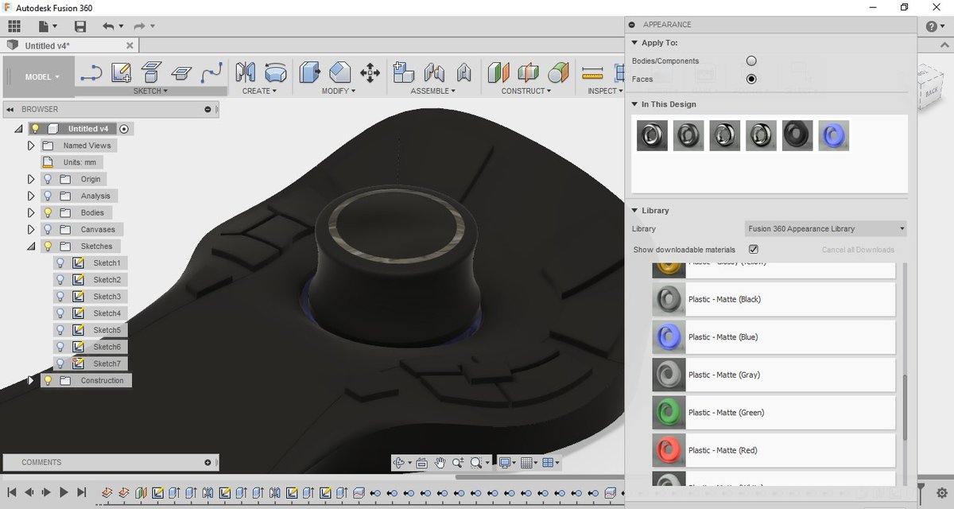Collapse the In This Design section

[x=634, y=104]
